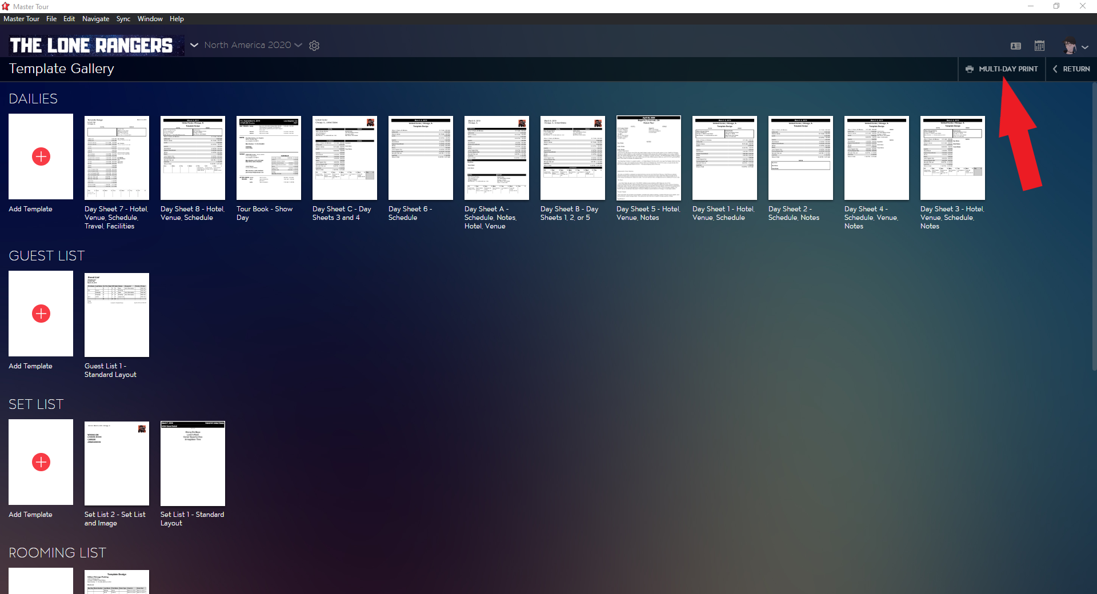Viewport: 1097px width, 594px height.
Task: Open the Edit menu
Action: coord(69,19)
